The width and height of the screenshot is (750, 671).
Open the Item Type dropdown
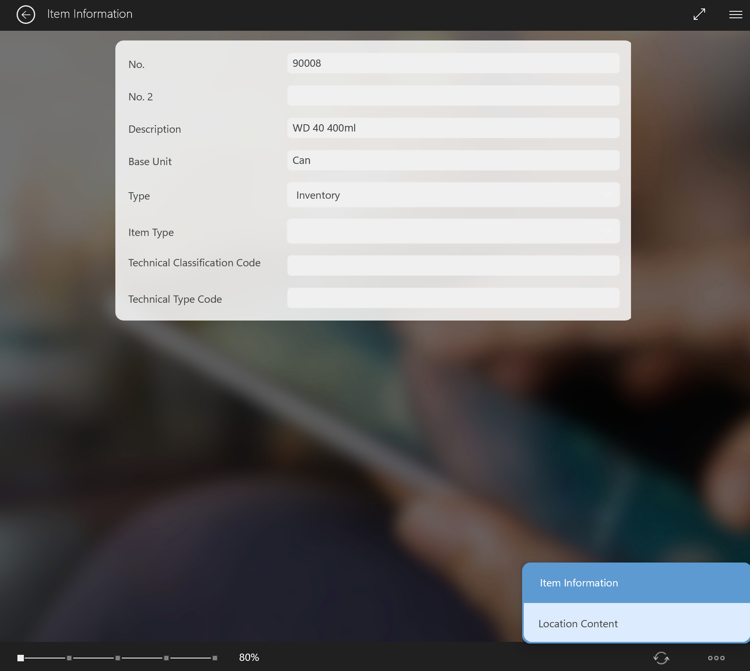(x=453, y=231)
